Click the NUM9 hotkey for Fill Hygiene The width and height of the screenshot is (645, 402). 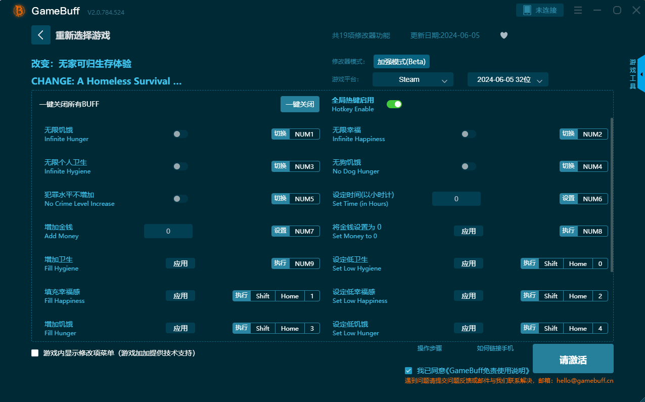click(x=304, y=263)
